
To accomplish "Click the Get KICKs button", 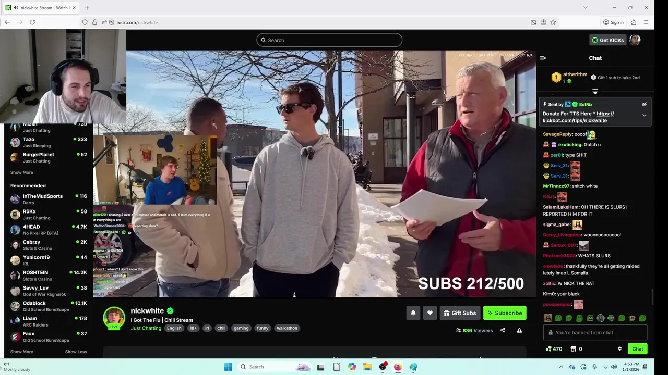I will [x=608, y=40].
